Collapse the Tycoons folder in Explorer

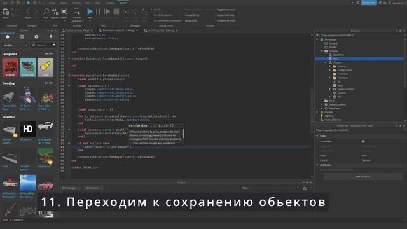(x=321, y=51)
